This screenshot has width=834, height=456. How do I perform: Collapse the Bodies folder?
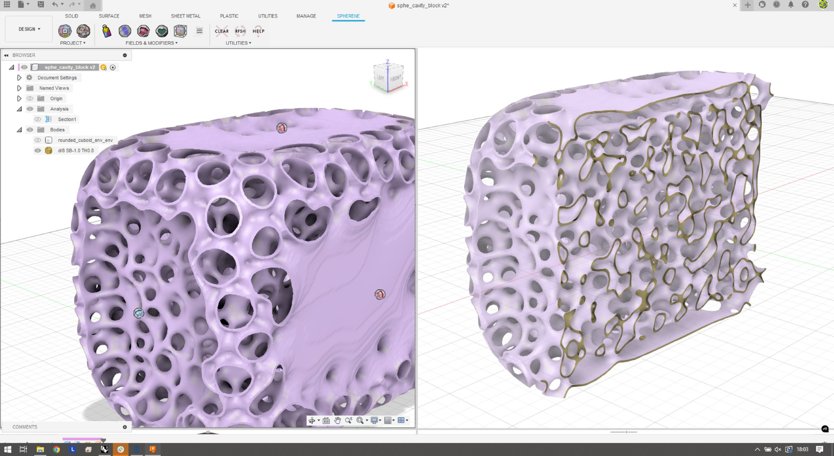pyautogui.click(x=19, y=130)
